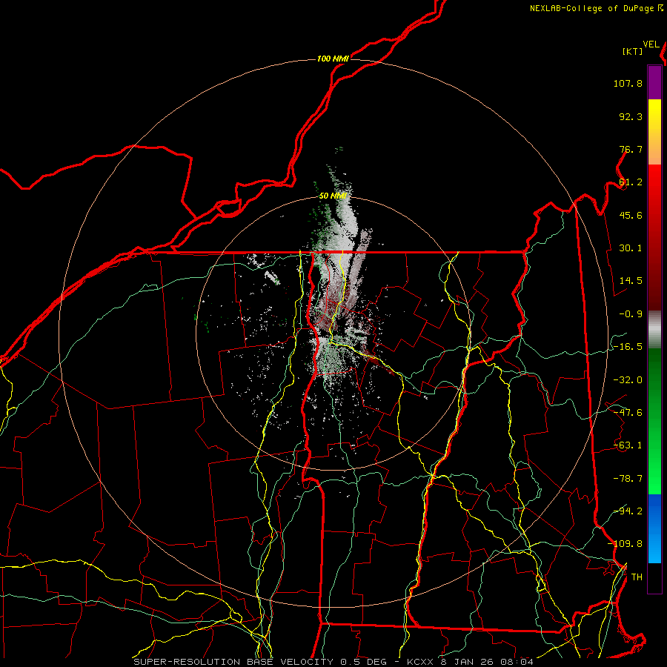The height and width of the screenshot is (667, 667).
Task: Click the -78.7 velocity scale value
Action: [628, 479]
